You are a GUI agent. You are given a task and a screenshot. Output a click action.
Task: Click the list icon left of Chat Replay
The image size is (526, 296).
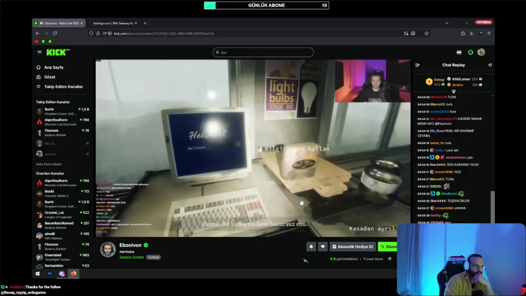click(x=418, y=65)
